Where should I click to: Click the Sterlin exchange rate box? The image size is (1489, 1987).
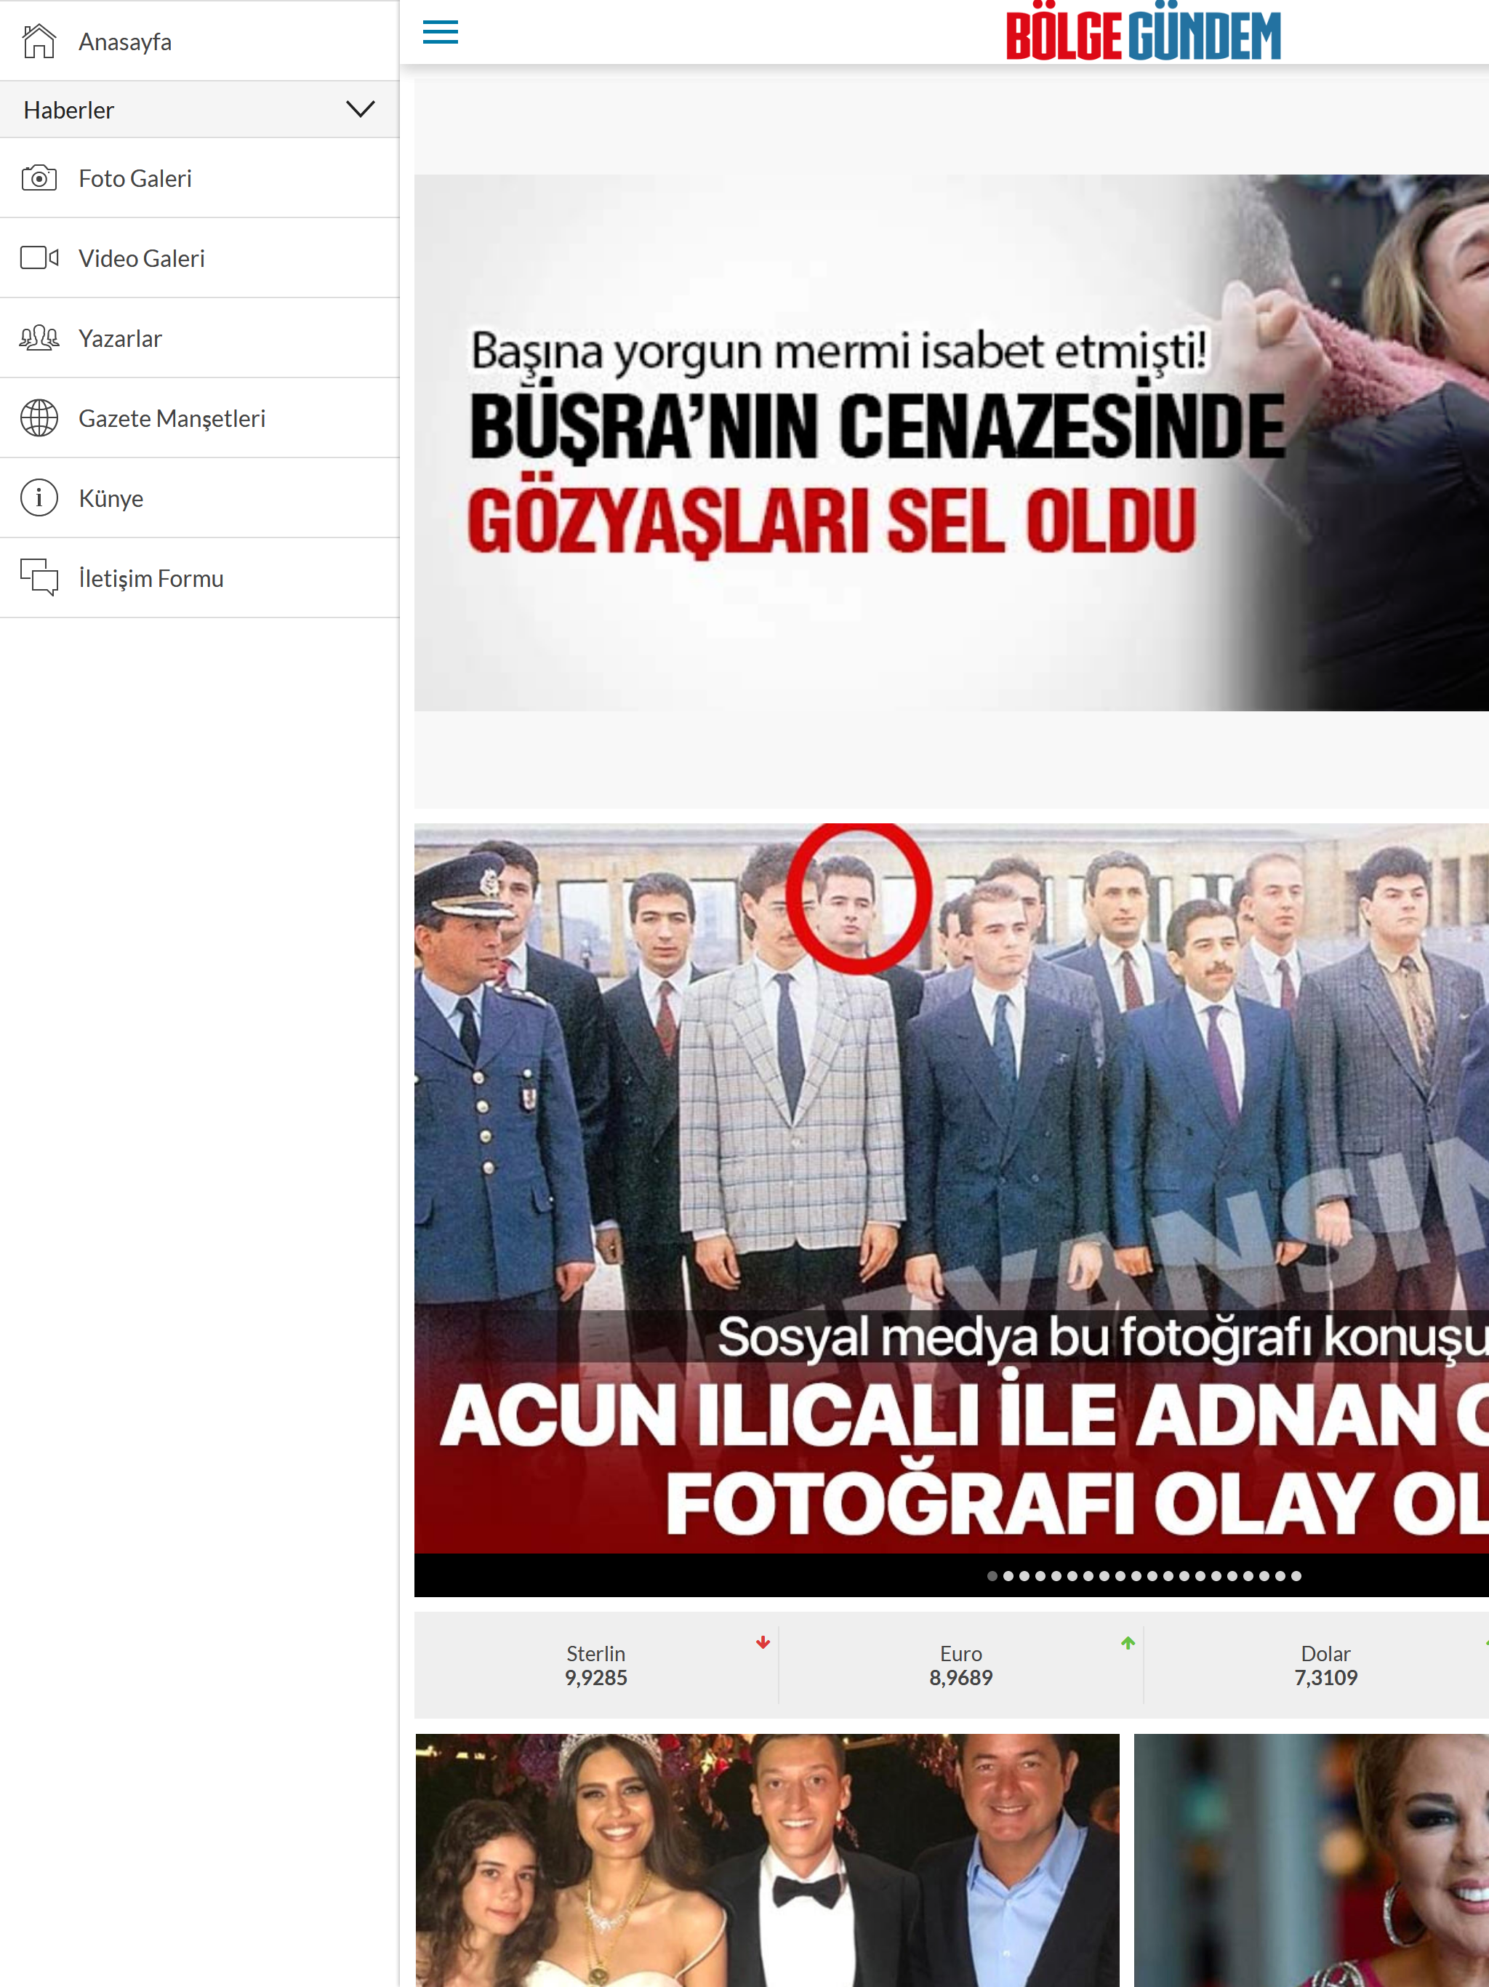point(595,1665)
